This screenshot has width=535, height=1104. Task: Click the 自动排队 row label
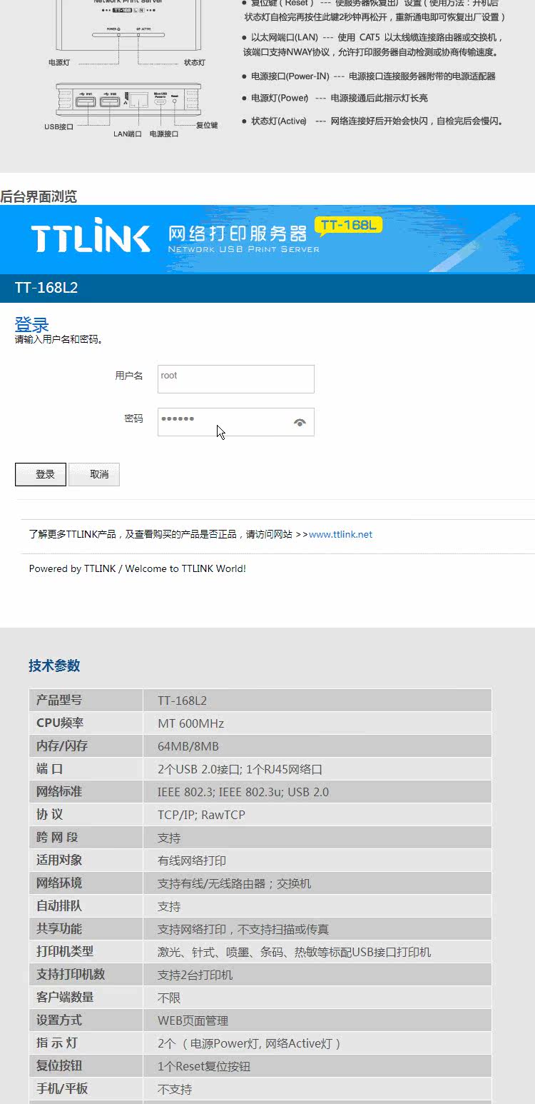coord(59,905)
